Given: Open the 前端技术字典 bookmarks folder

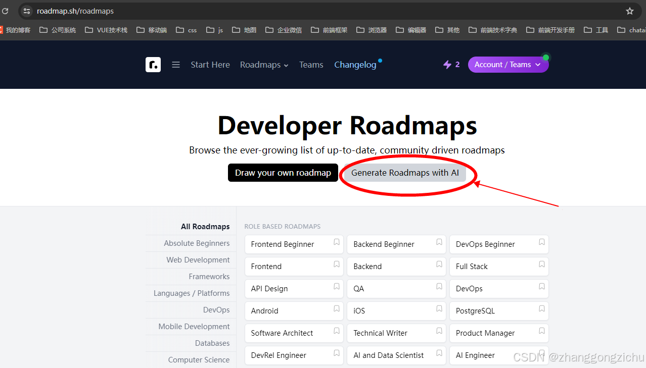Looking at the screenshot, I should [x=493, y=30].
